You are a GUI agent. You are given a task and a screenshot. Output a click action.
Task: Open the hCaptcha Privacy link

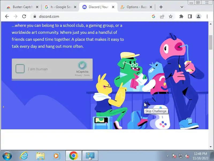click(x=78, y=75)
